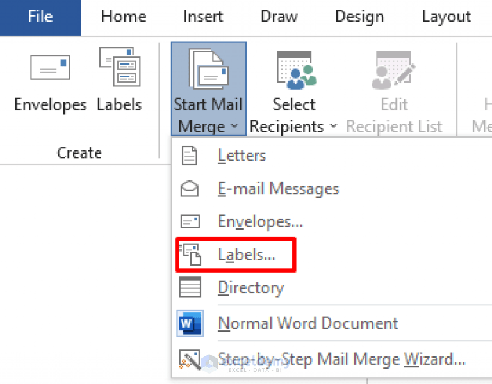Click the Labels text label in Create group
Viewport: 492px width, 384px height.
(x=120, y=104)
